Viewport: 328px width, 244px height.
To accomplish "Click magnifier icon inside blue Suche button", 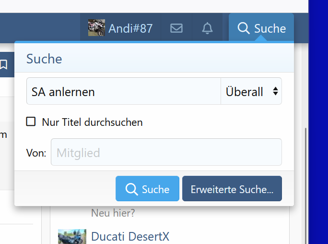I will (x=131, y=189).
